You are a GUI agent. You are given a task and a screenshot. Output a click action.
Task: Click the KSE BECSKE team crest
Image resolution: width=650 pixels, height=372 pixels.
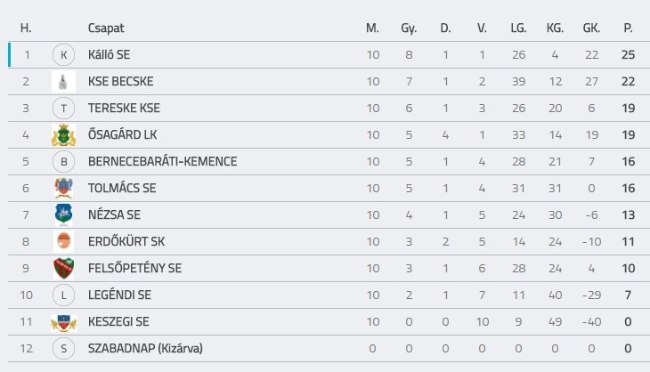click(x=63, y=81)
